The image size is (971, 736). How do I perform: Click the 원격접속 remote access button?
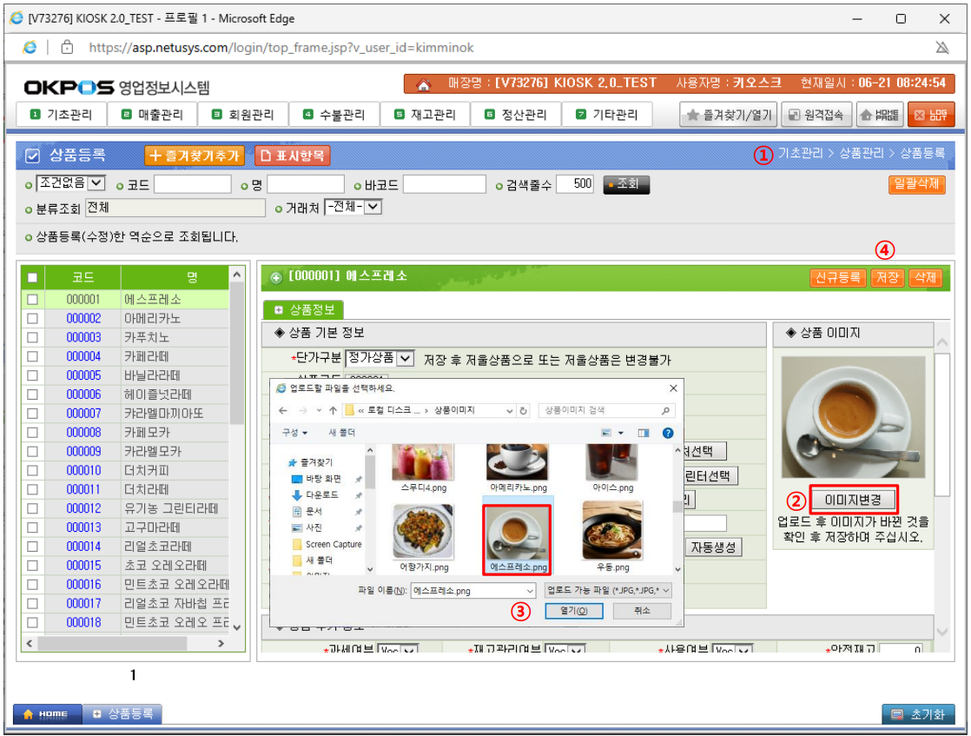816,115
